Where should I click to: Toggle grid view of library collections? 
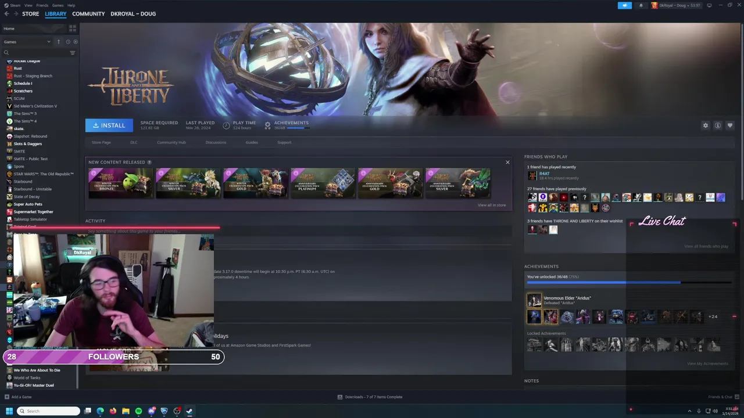click(73, 28)
